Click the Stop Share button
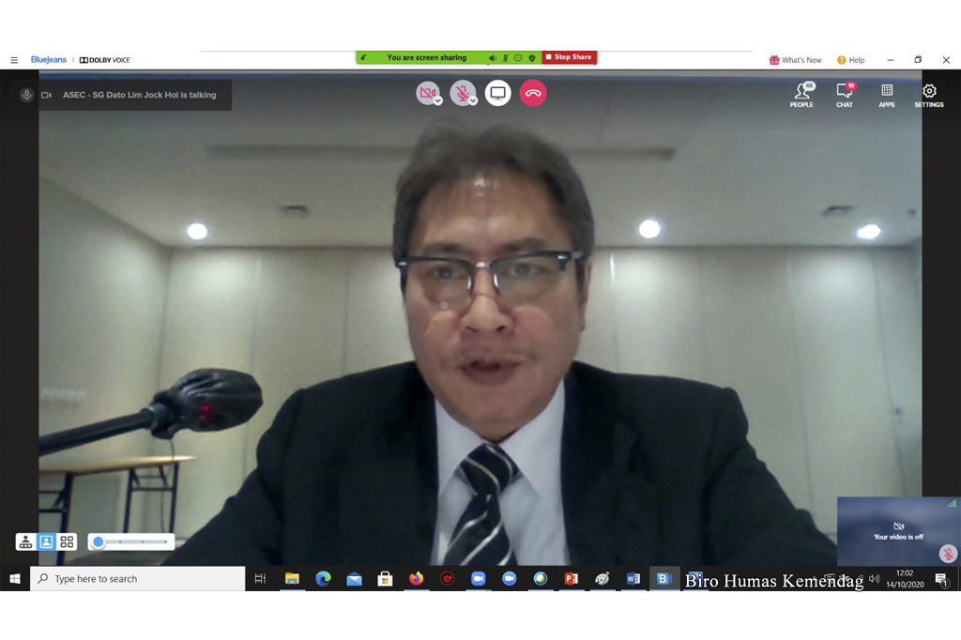Screen dimensions: 961x640 (x=569, y=57)
